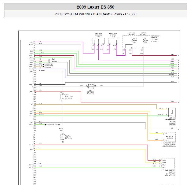Click the "F18" terminal label
The width and height of the screenshot is (187, 185).
click(x=123, y=50)
